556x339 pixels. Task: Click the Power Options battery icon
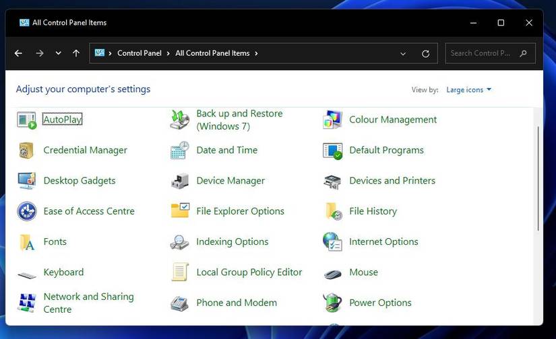point(332,303)
